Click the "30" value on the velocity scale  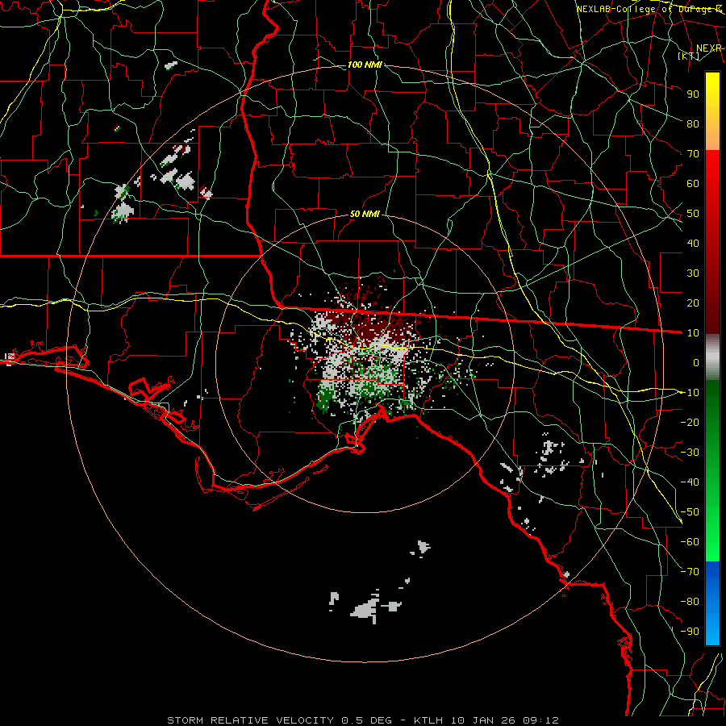click(x=693, y=273)
